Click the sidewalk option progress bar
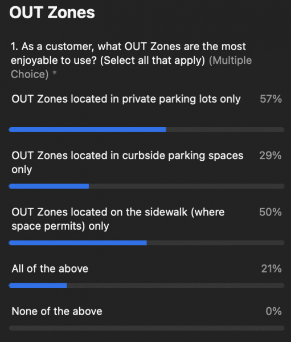Image resolution: width=291 pixels, height=342 pixels. pos(146,243)
